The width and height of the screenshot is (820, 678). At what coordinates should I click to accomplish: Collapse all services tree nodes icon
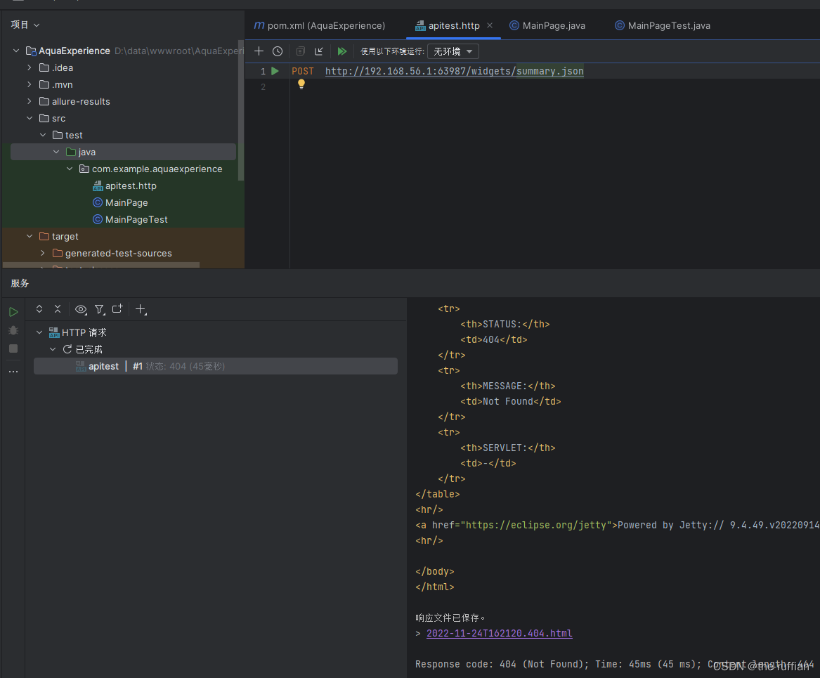58,309
